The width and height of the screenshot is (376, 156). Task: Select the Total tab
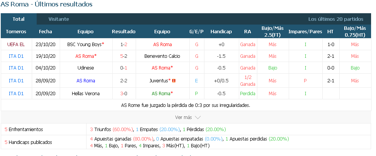[x=19, y=19]
